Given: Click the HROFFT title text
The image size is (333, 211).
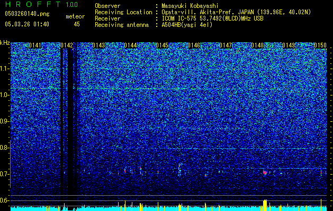Looking at the screenshot, I should tap(33, 4).
